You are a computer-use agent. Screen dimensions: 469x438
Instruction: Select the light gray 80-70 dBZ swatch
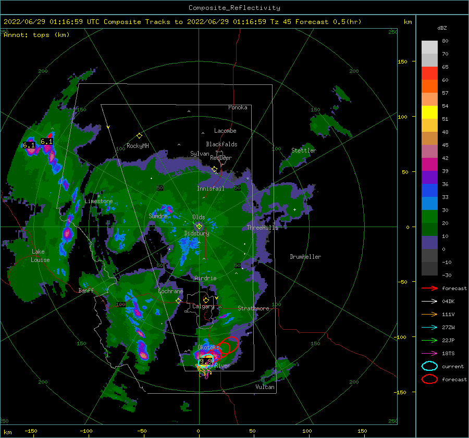point(429,47)
